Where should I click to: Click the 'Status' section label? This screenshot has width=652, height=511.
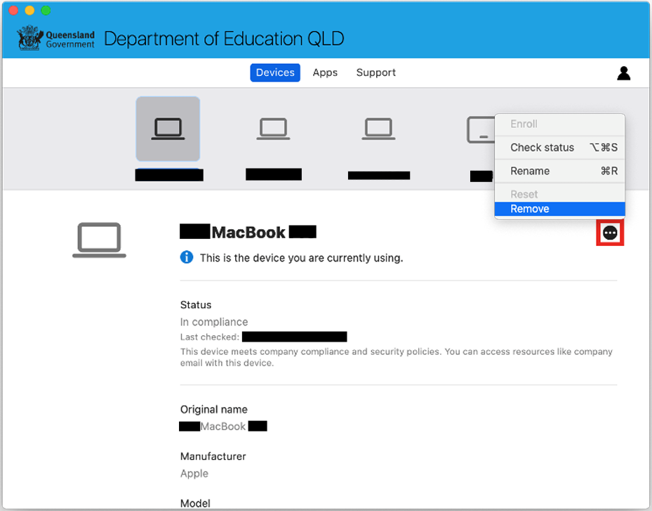[x=196, y=305]
